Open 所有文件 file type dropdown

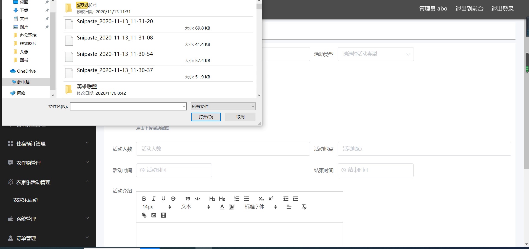tap(223, 106)
